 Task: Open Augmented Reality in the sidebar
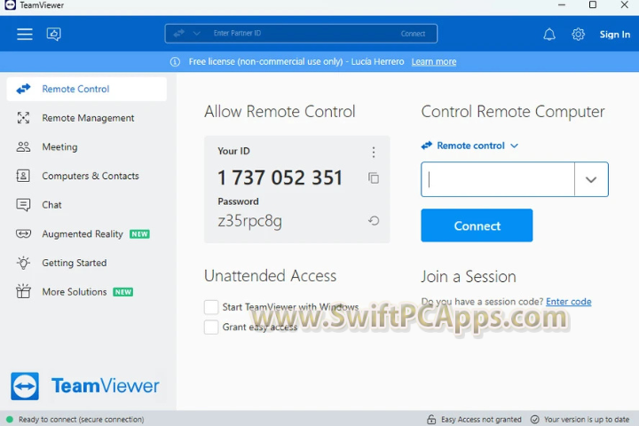click(87, 234)
